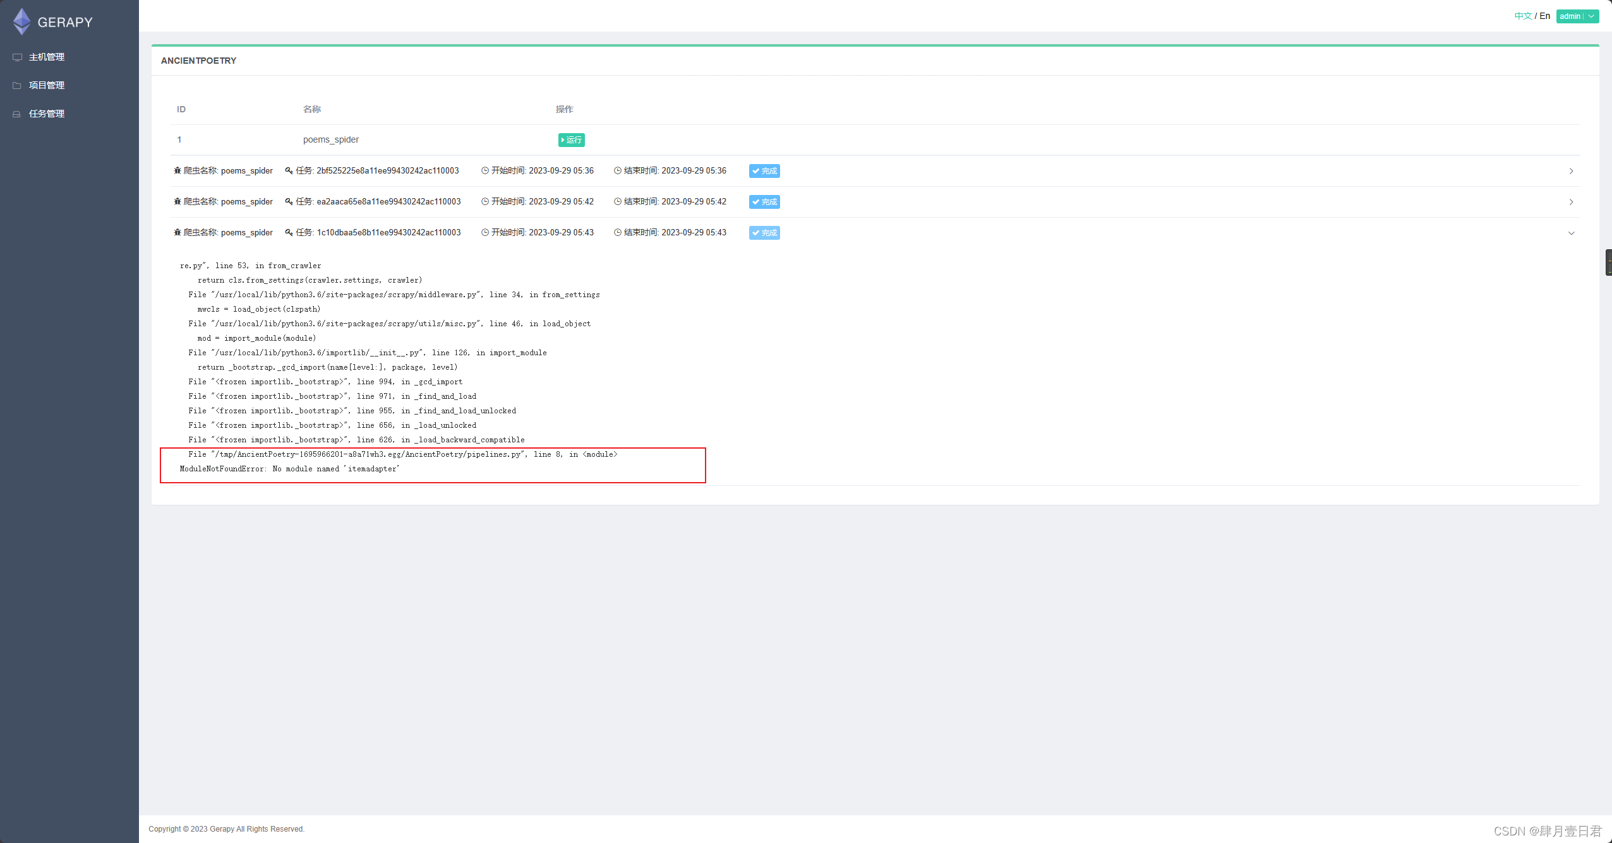Click the key icon beside task 2bf525225e8a11ee99430242ac110003

click(x=289, y=170)
